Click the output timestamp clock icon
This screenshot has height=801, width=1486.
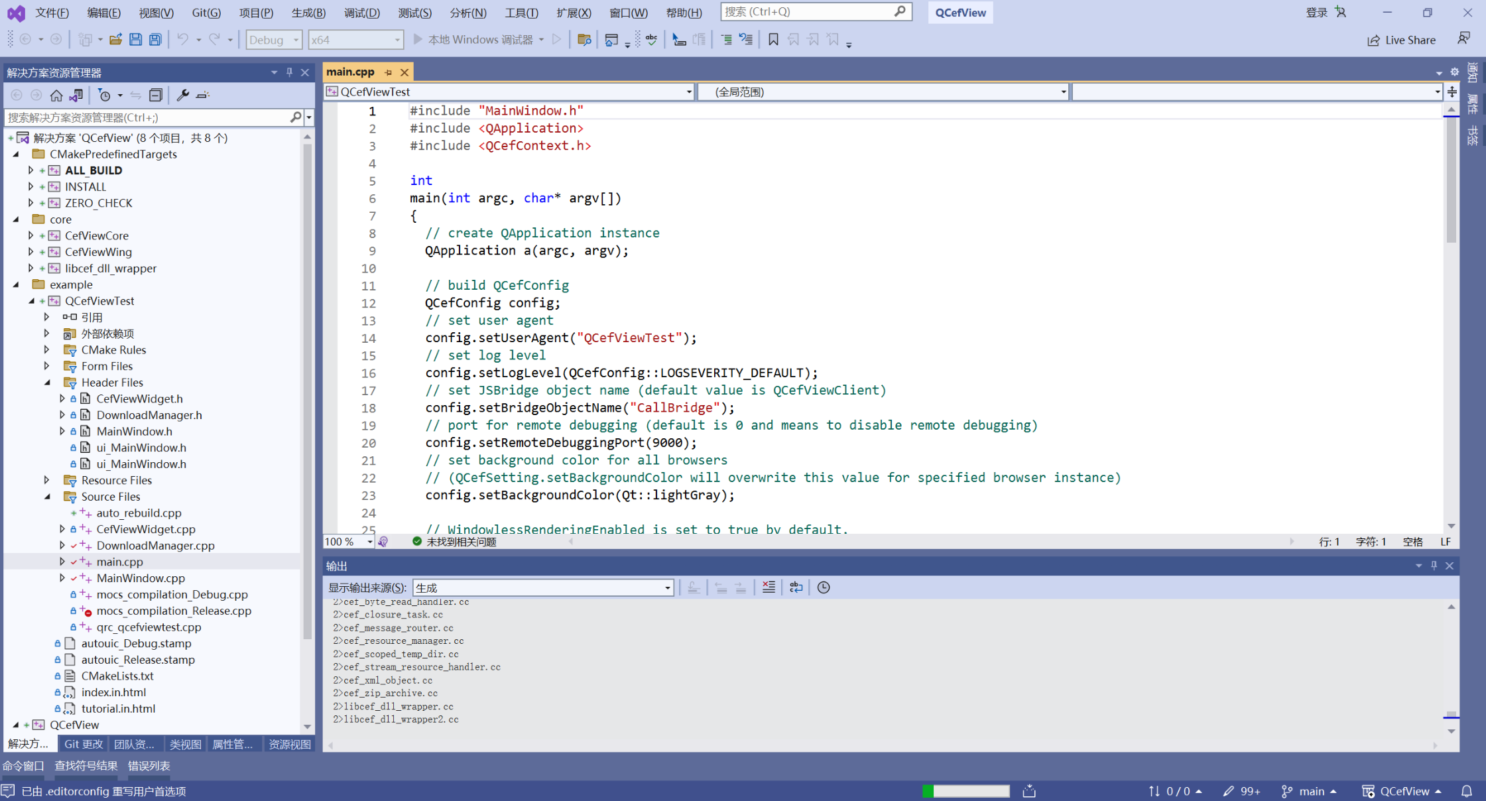824,587
